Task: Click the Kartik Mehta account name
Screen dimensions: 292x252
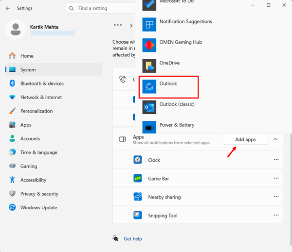Action: [x=44, y=27]
